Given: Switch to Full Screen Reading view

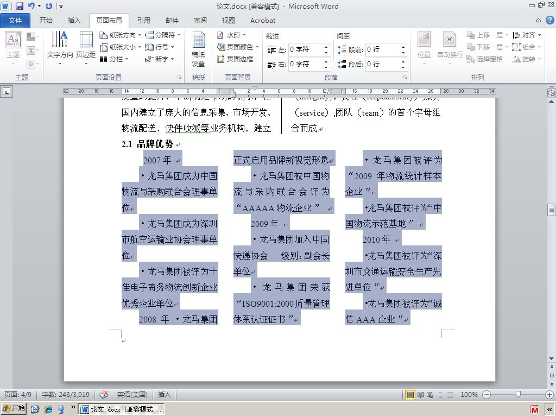Looking at the screenshot, I should pos(421,395).
